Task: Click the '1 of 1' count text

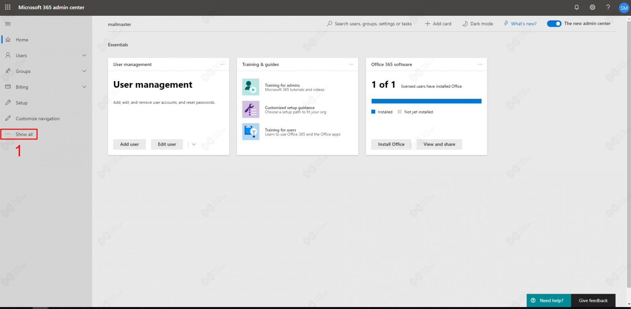Action: click(x=383, y=84)
